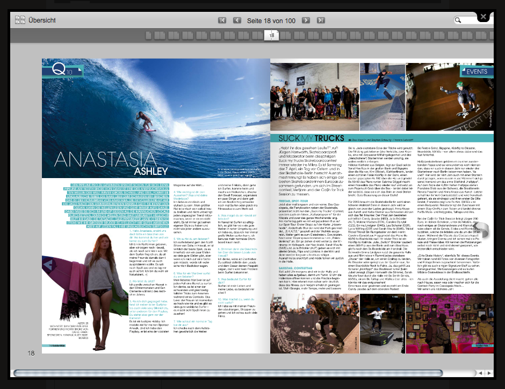
Task: Click the horizontal scrollbar thumb
Action: pos(228,373)
